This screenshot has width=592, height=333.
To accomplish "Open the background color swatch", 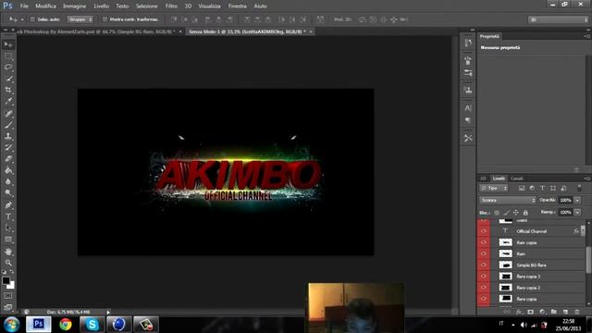I will point(11,286).
